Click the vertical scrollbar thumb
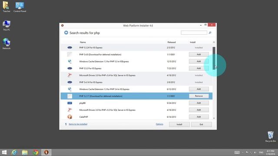 point(214,58)
